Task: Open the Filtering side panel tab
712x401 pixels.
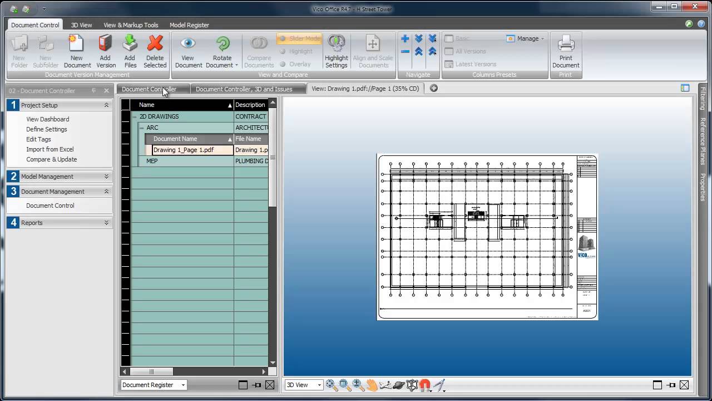Action: (x=703, y=98)
